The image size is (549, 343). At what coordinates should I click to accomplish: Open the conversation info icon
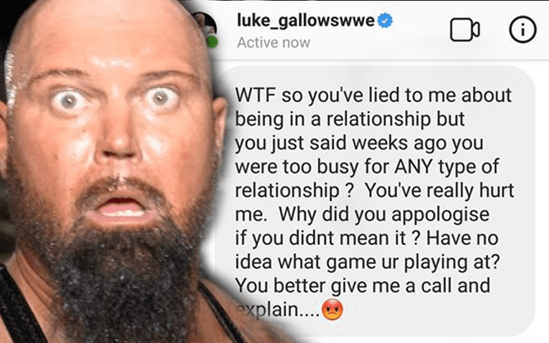tap(522, 30)
